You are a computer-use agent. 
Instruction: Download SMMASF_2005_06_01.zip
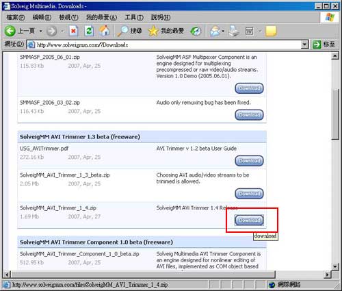click(x=249, y=88)
